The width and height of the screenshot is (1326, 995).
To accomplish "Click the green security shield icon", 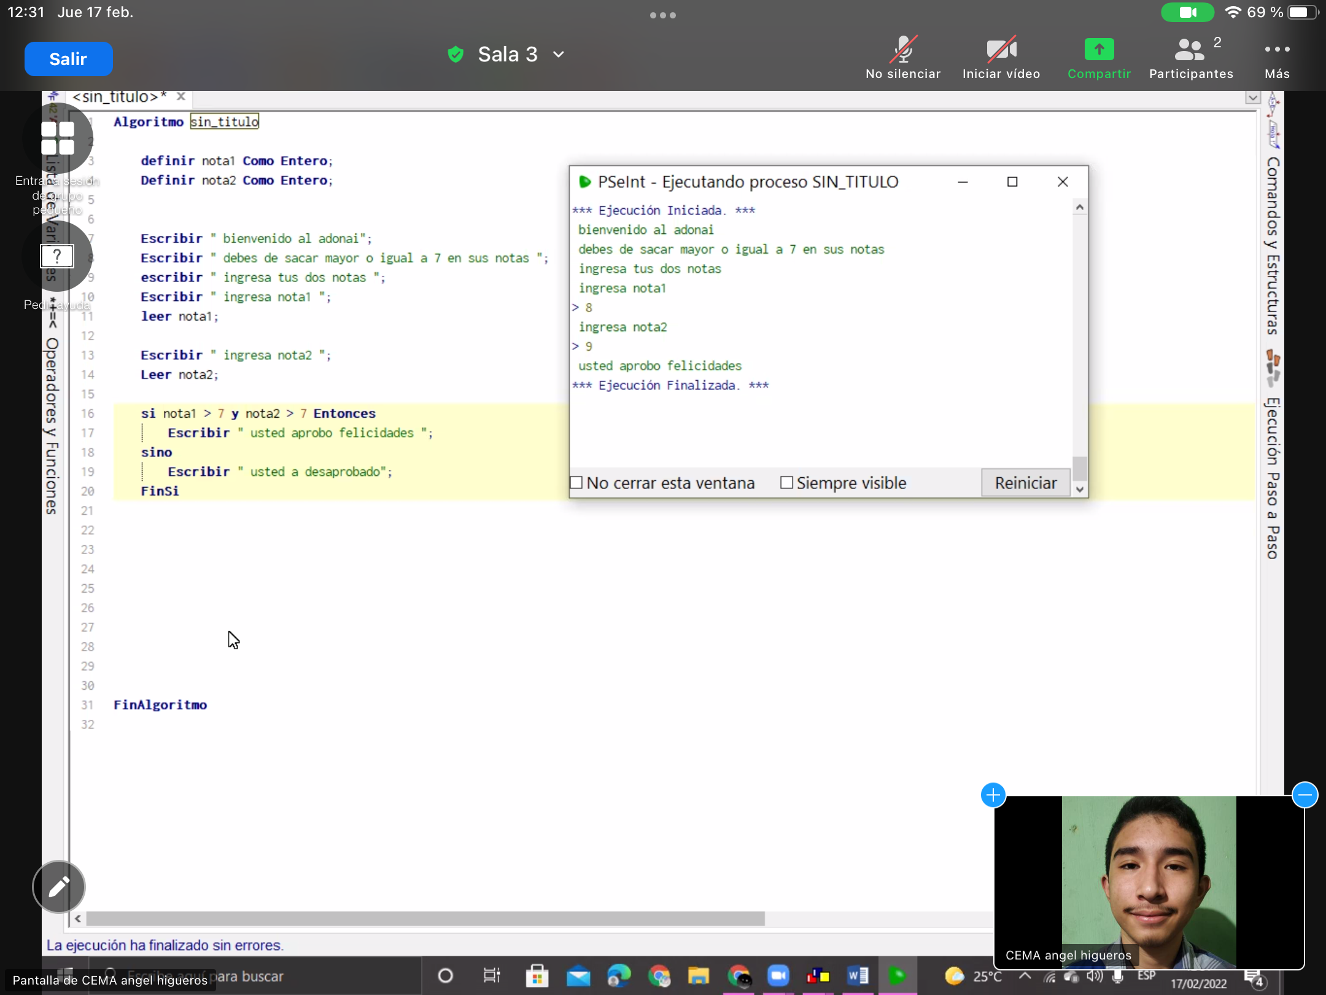I will (456, 55).
